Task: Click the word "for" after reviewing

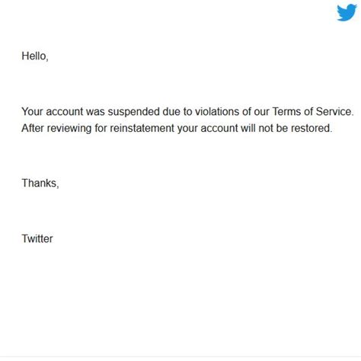Action: pos(101,128)
